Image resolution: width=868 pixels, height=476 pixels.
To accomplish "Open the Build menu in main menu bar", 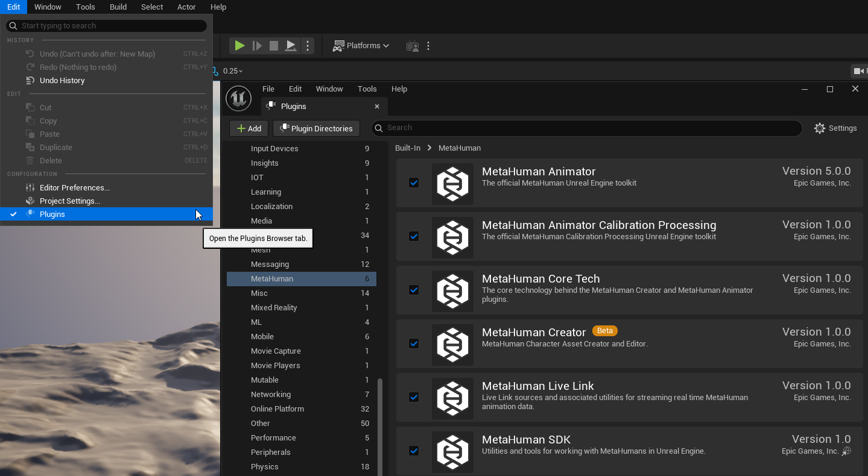I will click(x=118, y=7).
